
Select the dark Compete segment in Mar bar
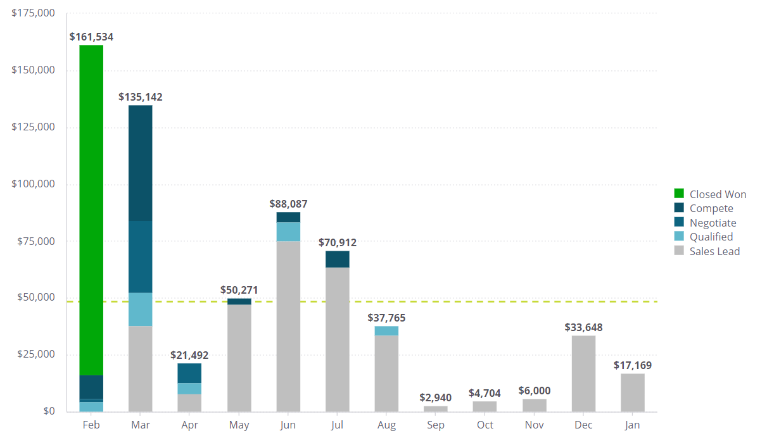141,163
